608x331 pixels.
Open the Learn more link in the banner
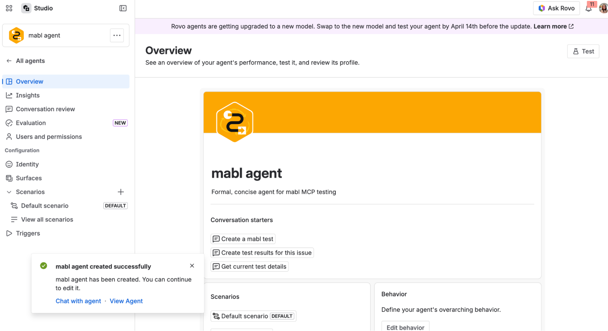coord(551,26)
